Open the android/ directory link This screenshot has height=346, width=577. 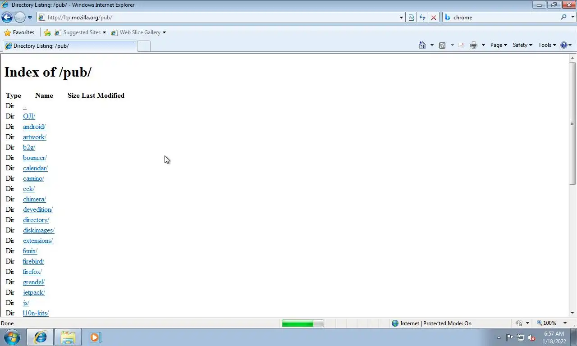click(34, 127)
